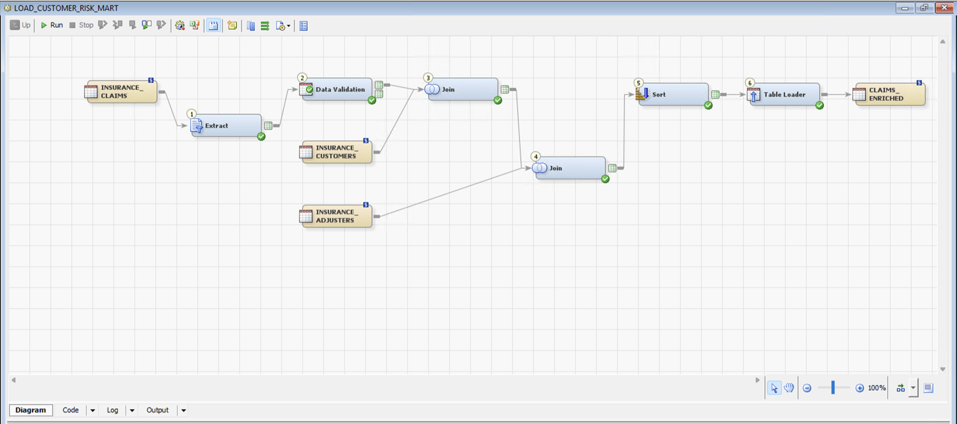Click the Join 3 node's output table icon
The image size is (957, 424).
505,89
